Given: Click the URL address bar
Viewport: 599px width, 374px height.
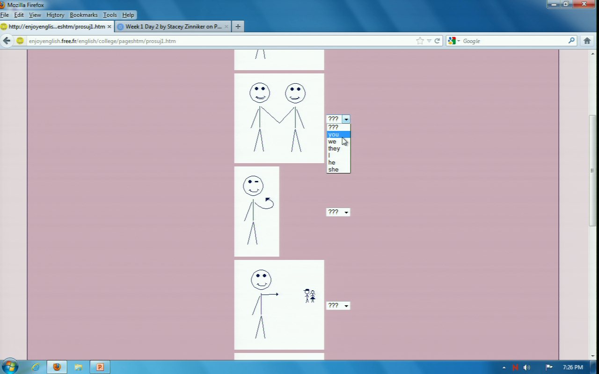Looking at the screenshot, I should [220, 41].
